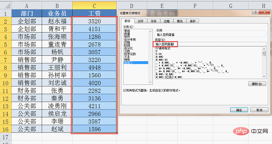Select the salary cell 1286
Screen dimensions: 272x144
95,36
